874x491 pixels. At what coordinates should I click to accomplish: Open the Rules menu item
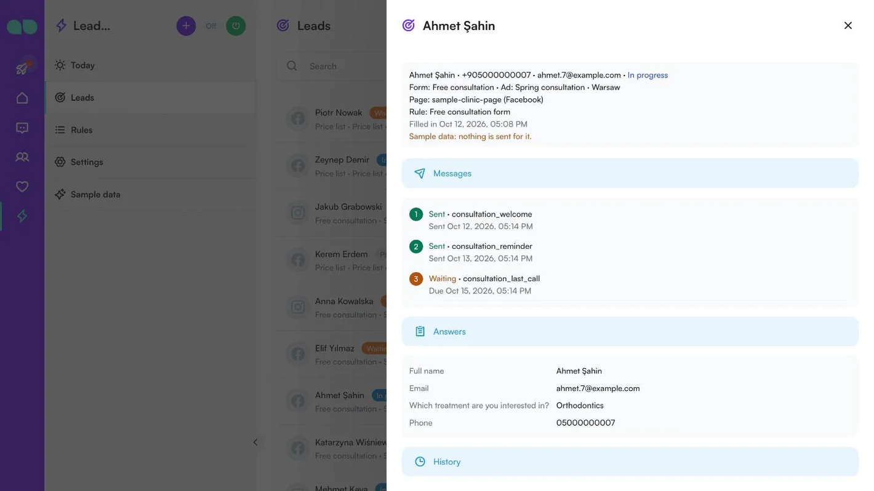[x=150, y=130]
